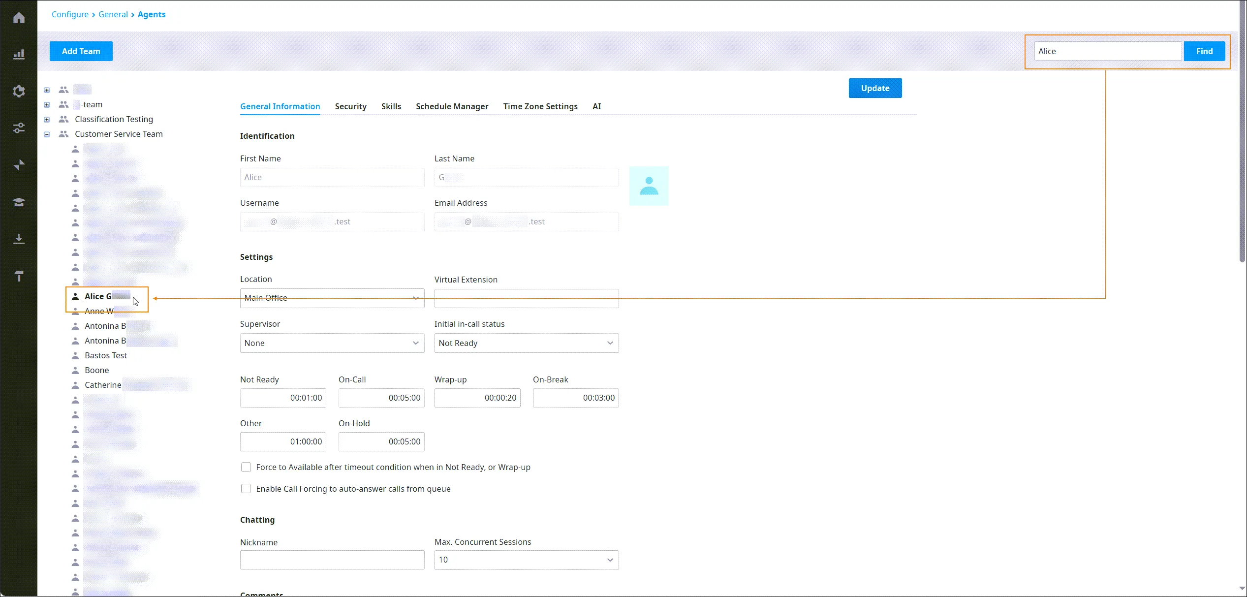The height and width of the screenshot is (597, 1247).
Task: Click the Nickname input field
Action: 332,560
